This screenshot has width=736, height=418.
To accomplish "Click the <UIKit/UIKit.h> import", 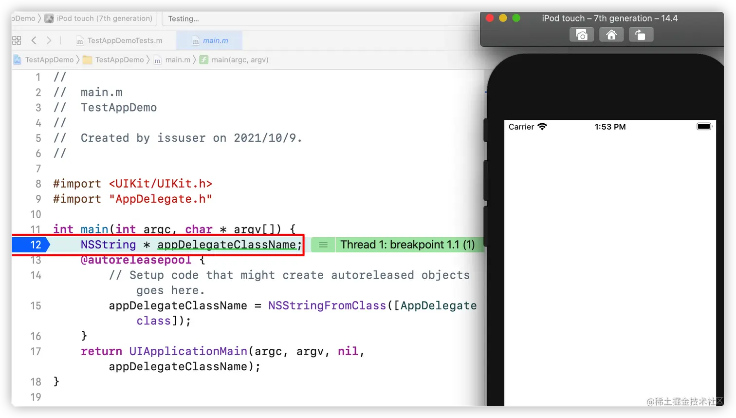I will coord(161,184).
